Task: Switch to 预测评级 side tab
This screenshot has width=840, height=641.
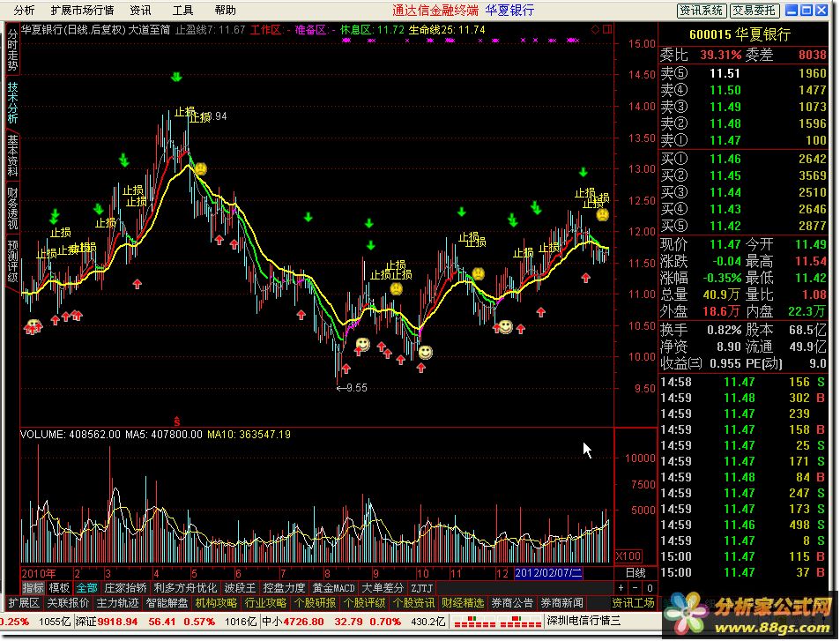Action: point(12,261)
